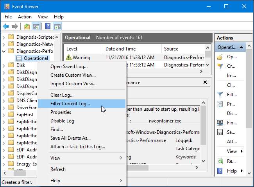
Task: Open the File menu
Action: coord(8,17)
